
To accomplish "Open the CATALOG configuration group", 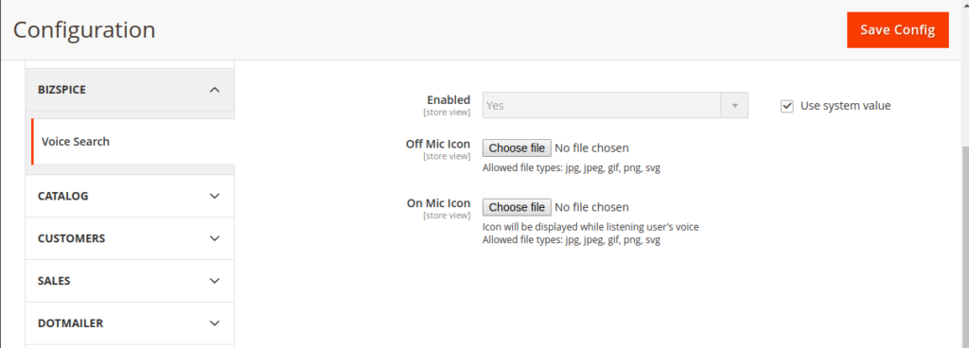I will tap(130, 196).
